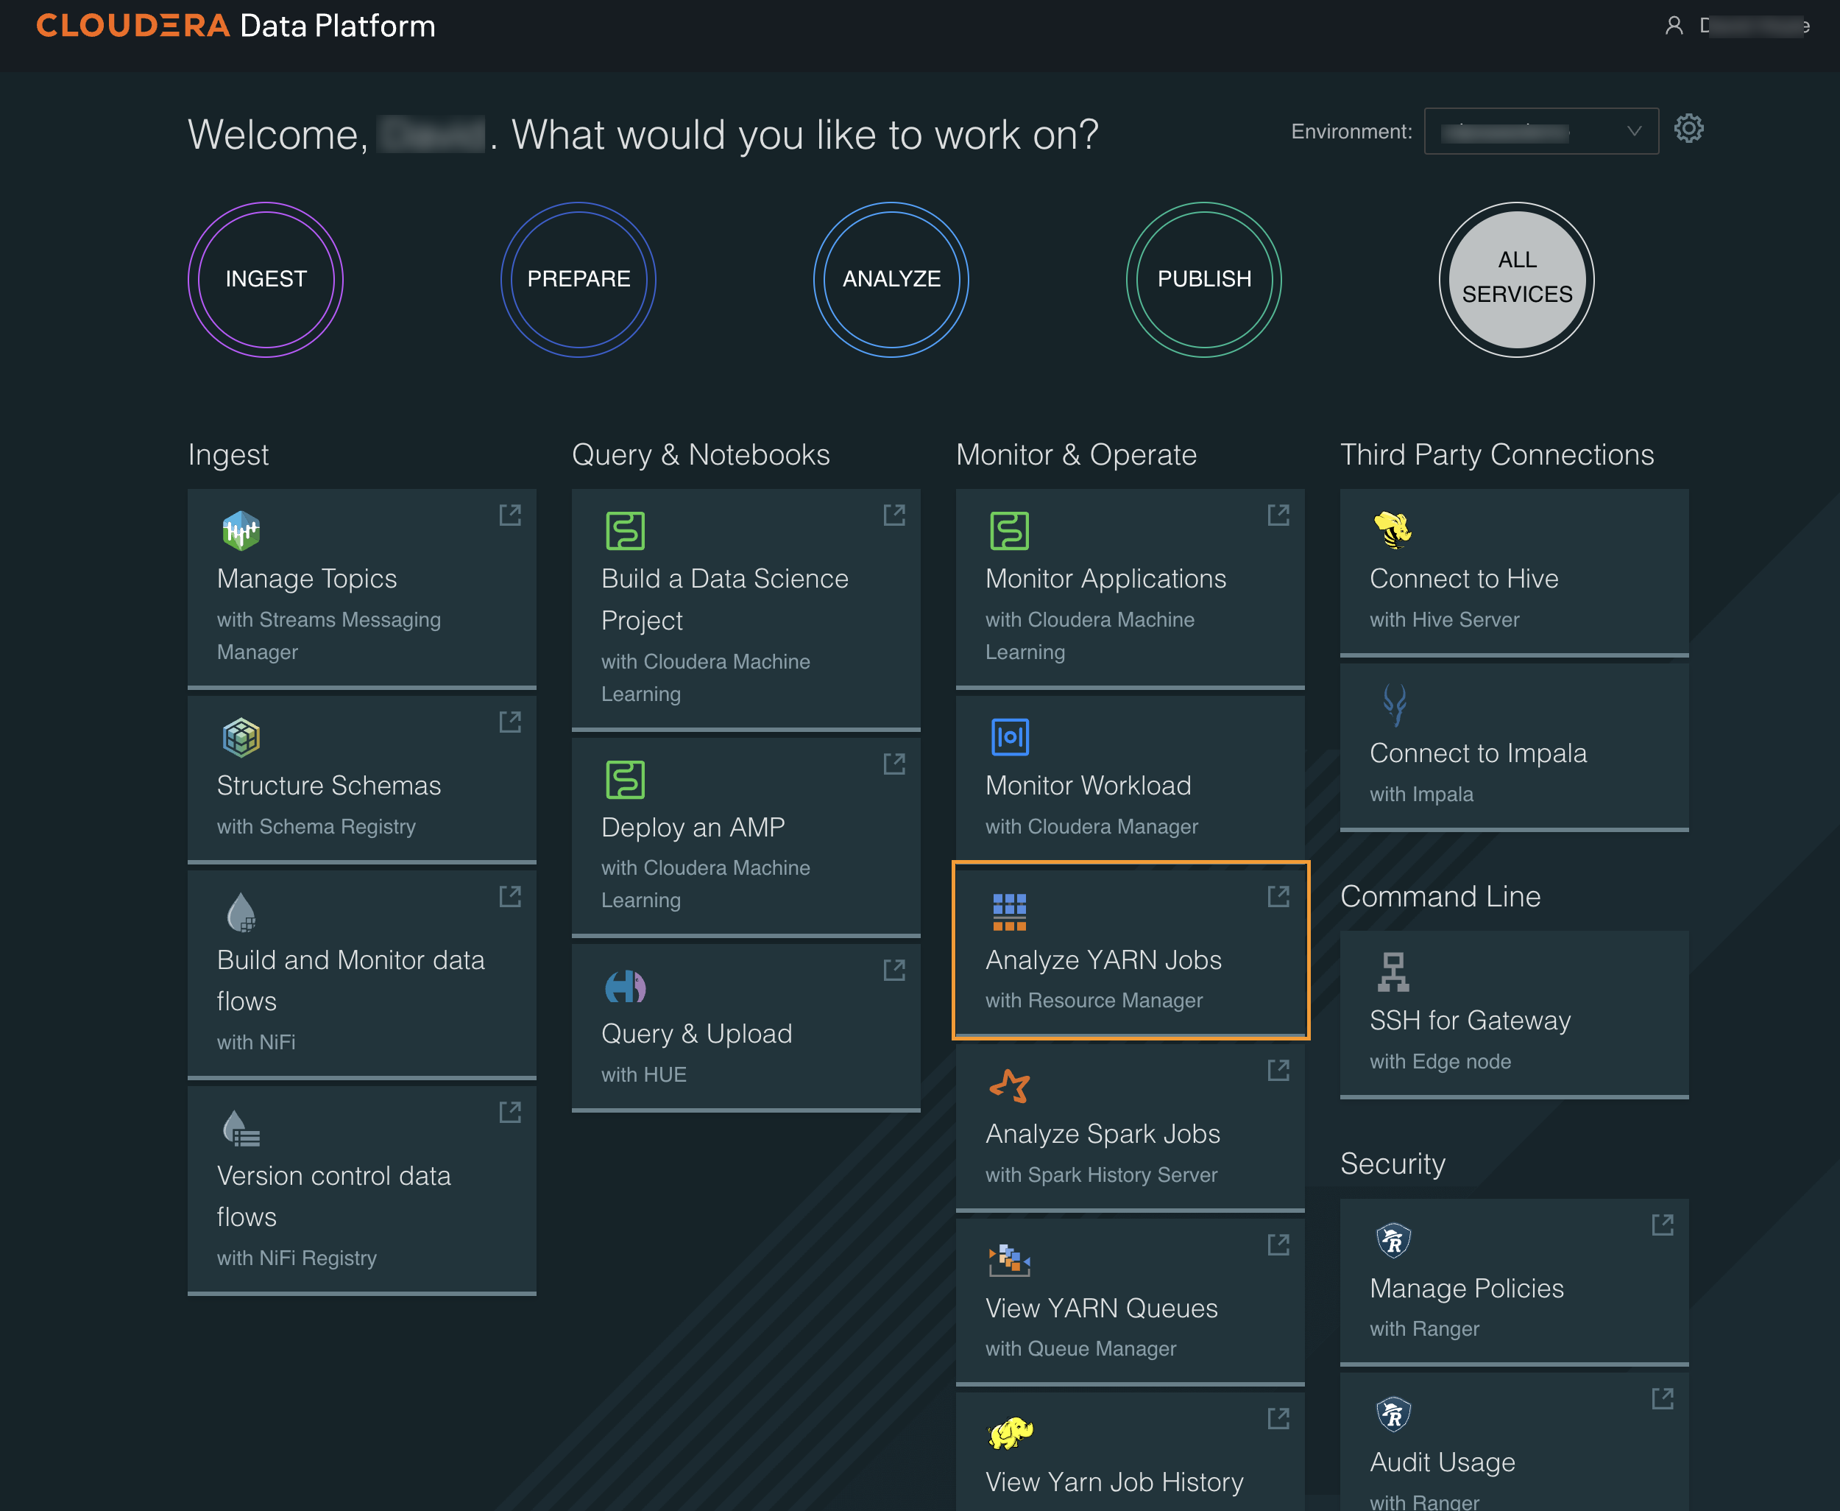Click 'with Streams Messaging Manager' subtitle
This screenshot has width=1840, height=1511.
329,635
